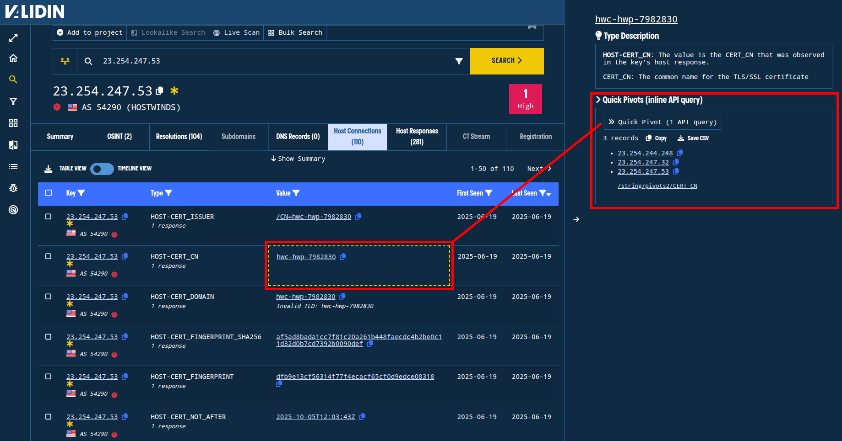This screenshot has width=842, height=441.
Task: Switch to the Summary tab
Action: tap(60, 137)
